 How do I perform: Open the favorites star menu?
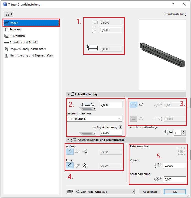pyautogui.click(x=8, y=14)
